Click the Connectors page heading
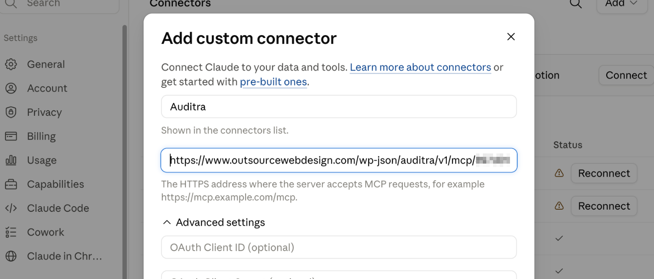Image resolution: width=654 pixels, height=279 pixels. pos(180,4)
